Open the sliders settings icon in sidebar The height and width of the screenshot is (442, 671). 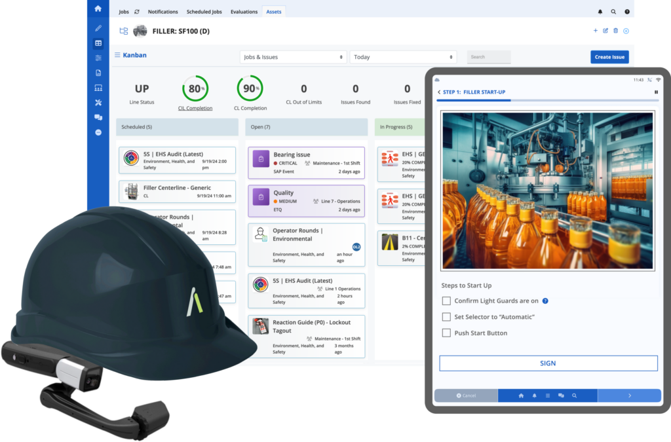pos(98,58)
